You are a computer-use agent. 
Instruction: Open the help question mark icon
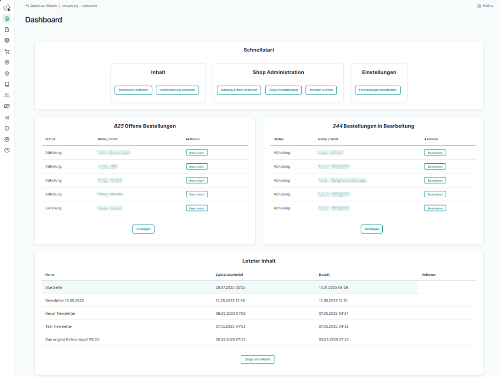click(x=7, y=150)
